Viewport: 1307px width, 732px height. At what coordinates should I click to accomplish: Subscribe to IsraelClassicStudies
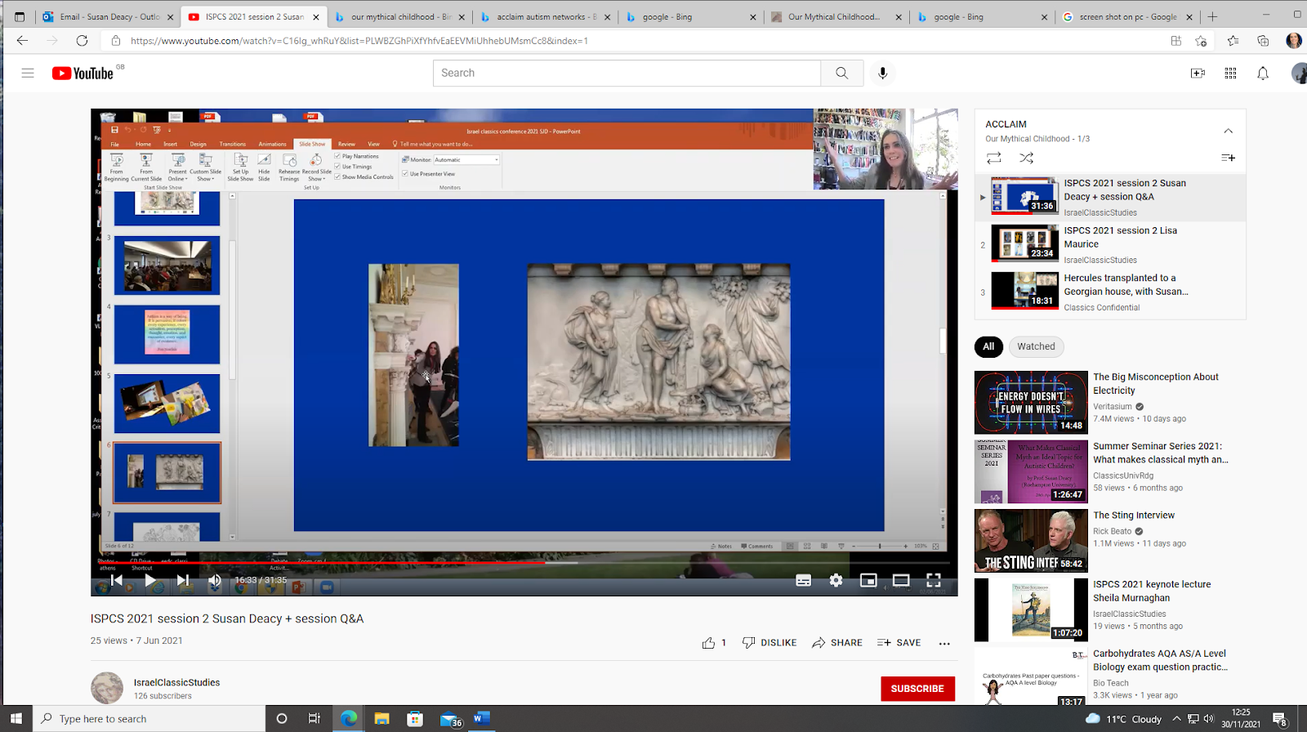coord(917,689)
